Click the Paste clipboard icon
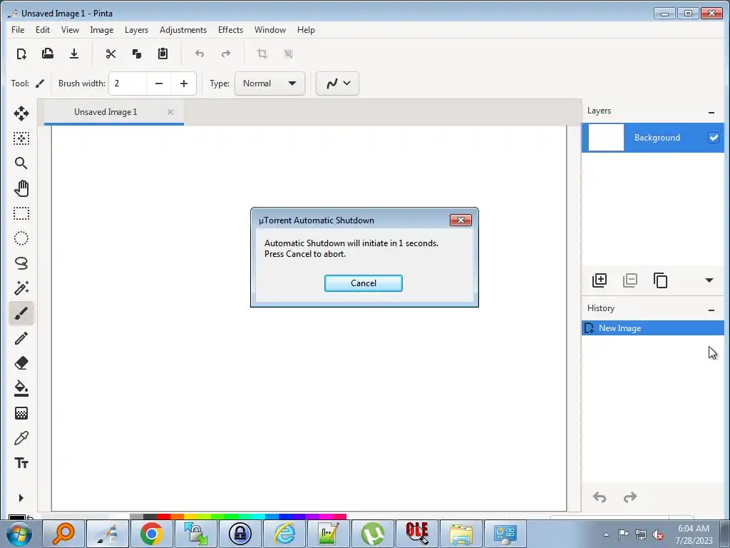The width and height of the screenshot is (730, 548). point(163,54)
